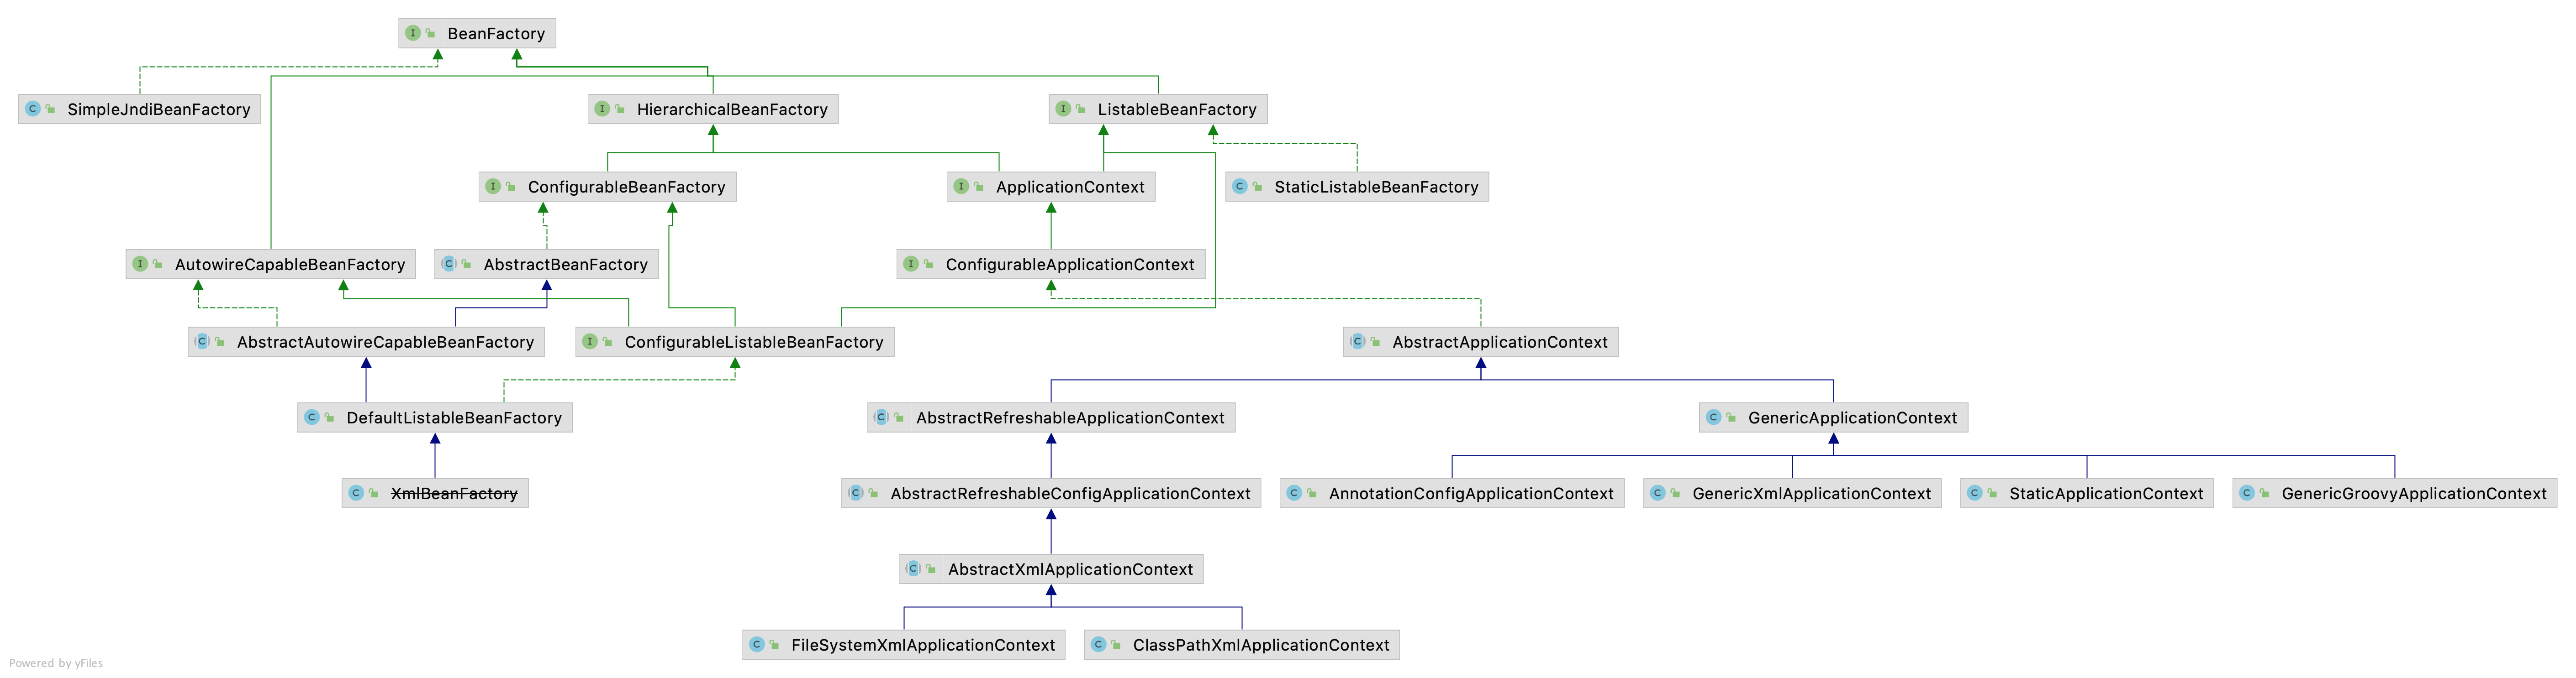2576x678 pixels.
Task: Click the class icon on deprecated XmlBeanFactory
Action: [356, 493]
